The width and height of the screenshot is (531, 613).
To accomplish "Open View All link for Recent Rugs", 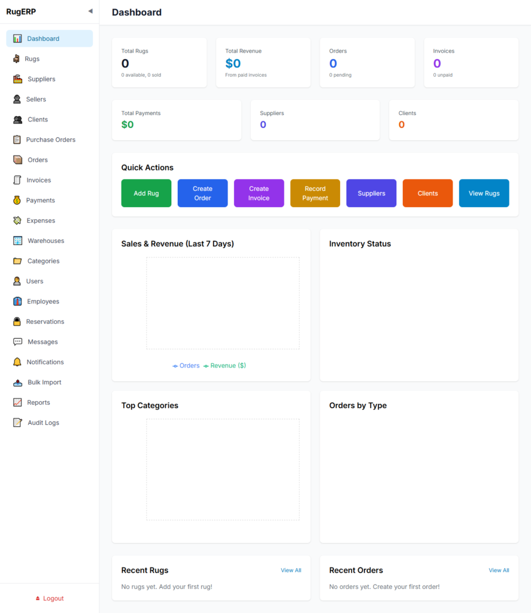I will coord(291,570).
